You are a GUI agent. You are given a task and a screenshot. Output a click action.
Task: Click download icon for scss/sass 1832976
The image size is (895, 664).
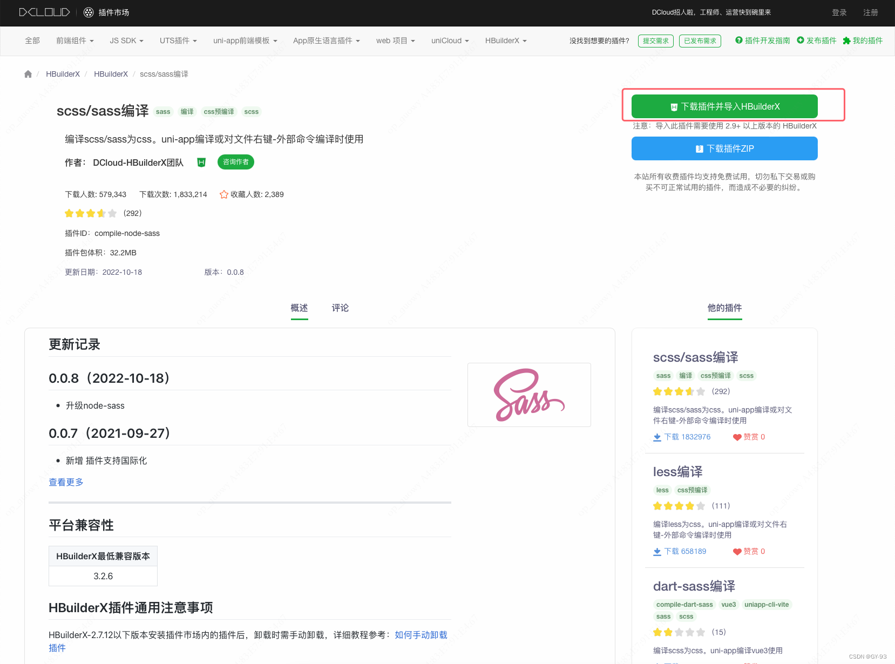[657, 437]
